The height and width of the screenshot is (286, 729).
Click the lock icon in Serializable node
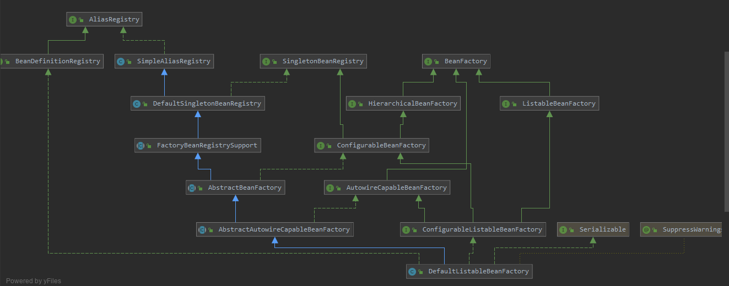coord(571,230)
